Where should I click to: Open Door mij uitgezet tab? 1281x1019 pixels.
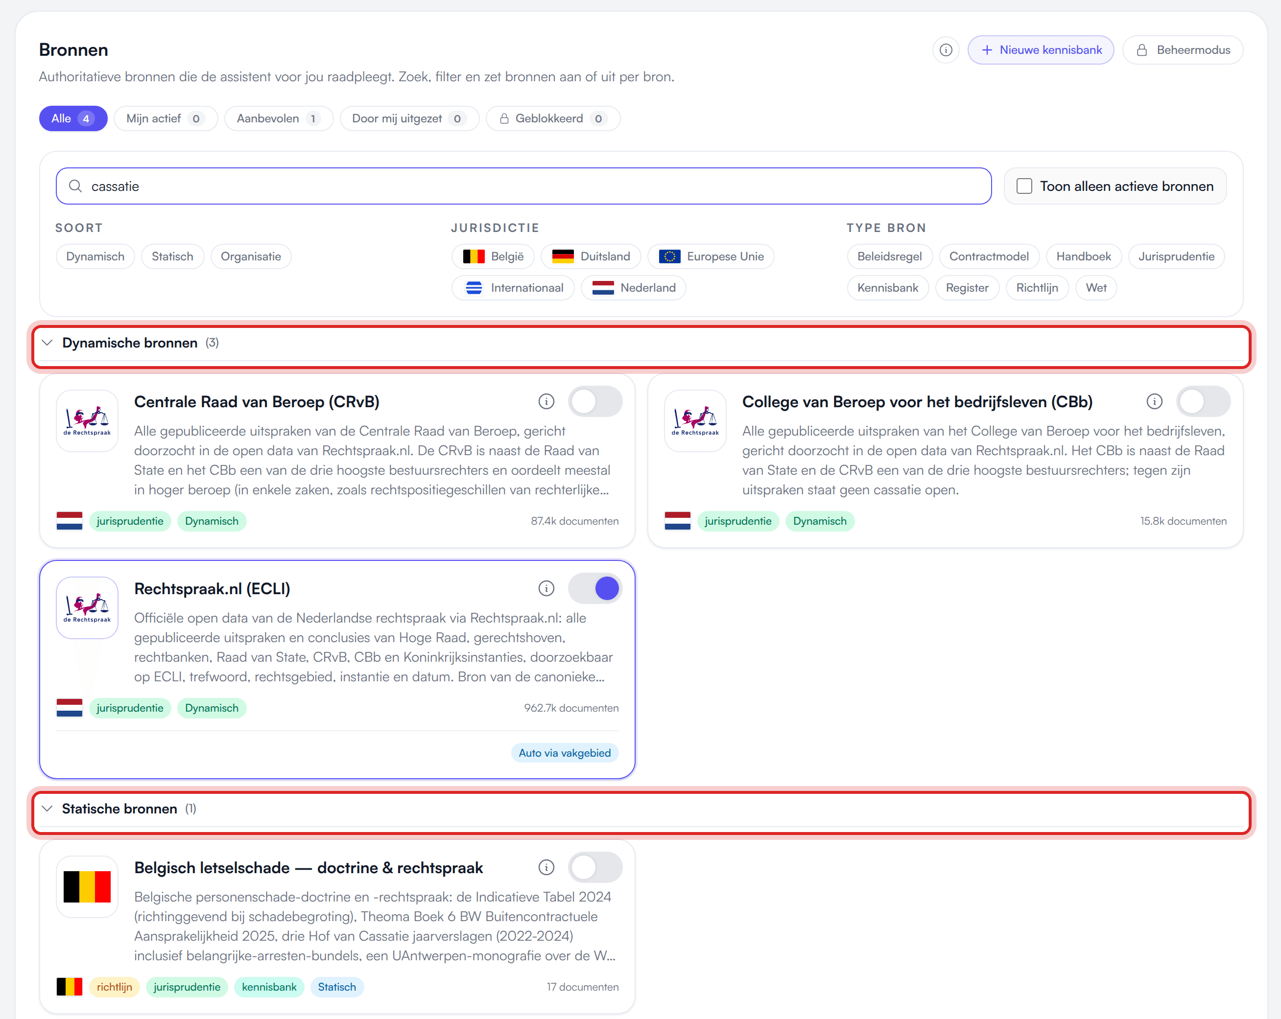pos(409,118)
